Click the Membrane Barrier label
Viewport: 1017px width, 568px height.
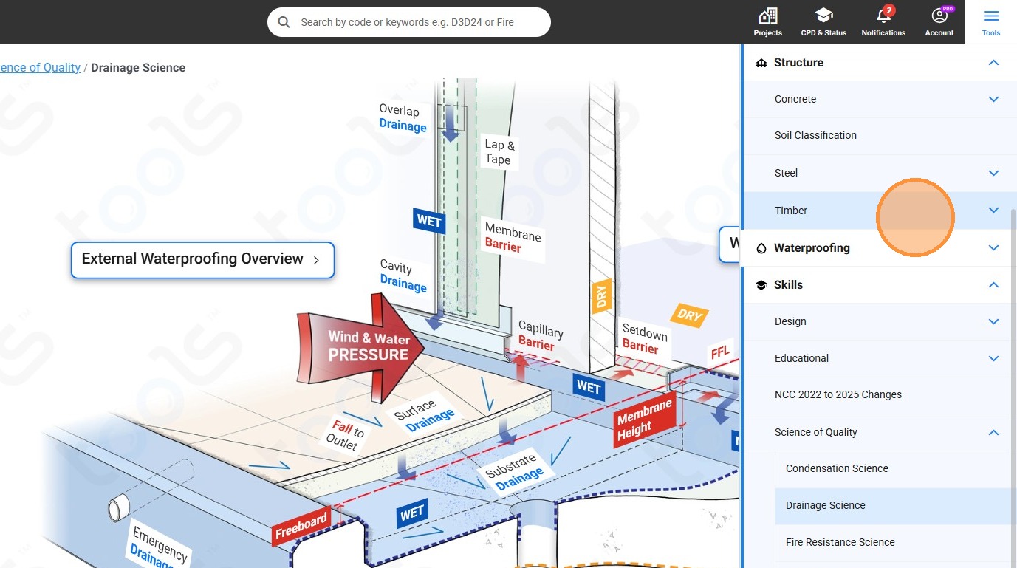(513, 239)
